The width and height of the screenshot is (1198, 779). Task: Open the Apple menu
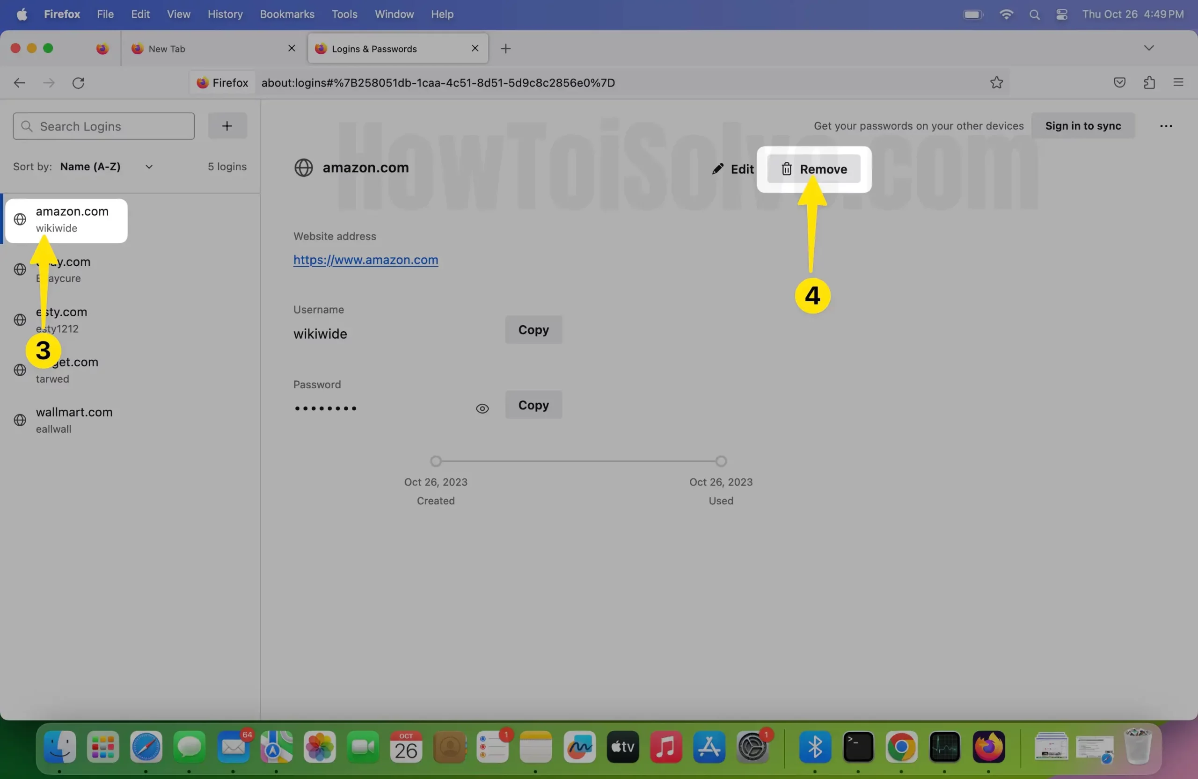(x=22, y=14)
